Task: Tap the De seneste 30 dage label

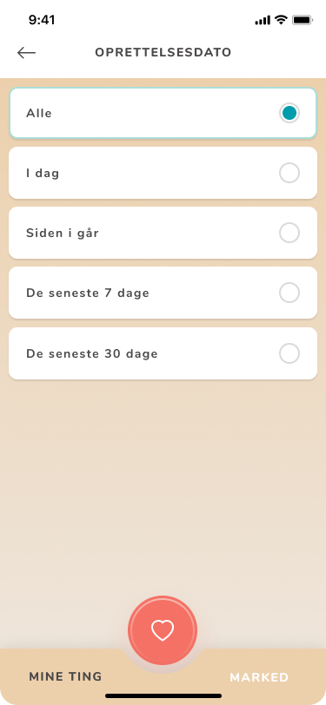Action: (92, 354)
